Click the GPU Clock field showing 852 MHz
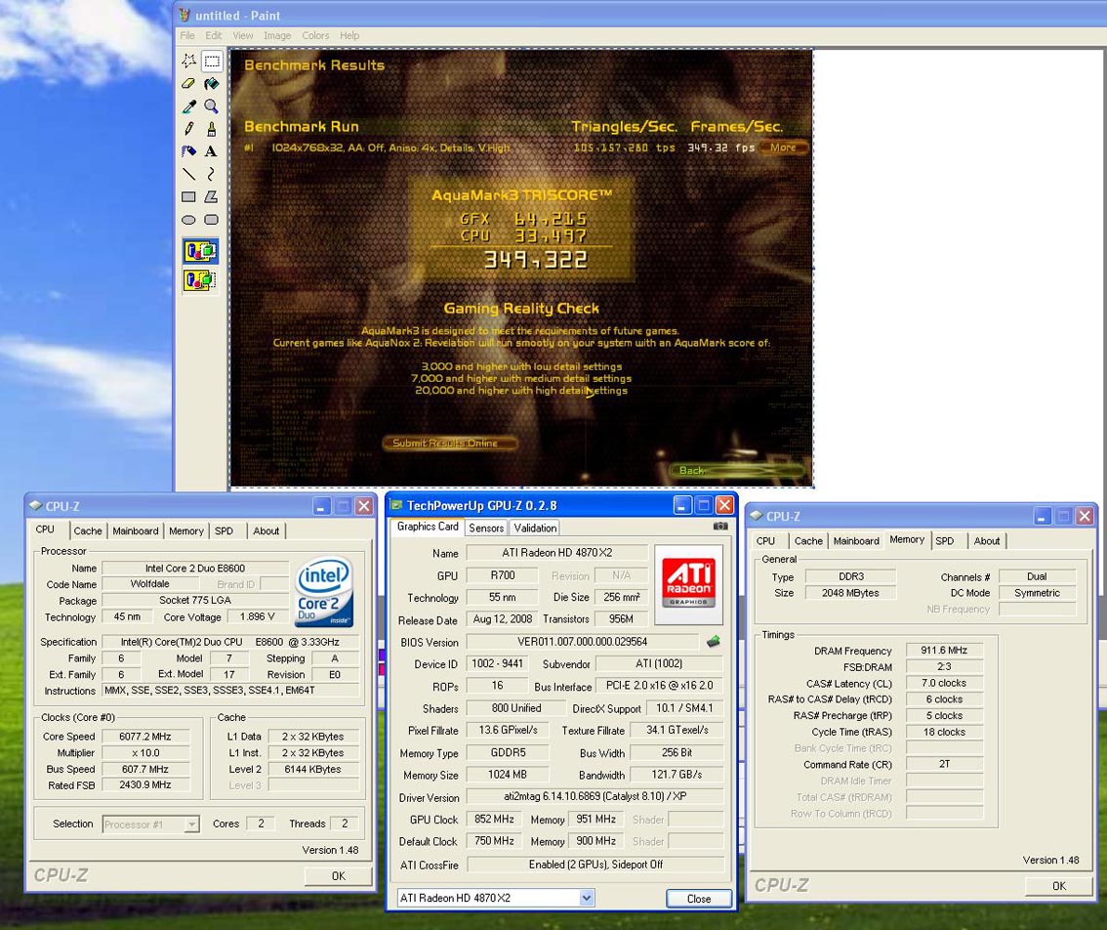 pos(494,819)
